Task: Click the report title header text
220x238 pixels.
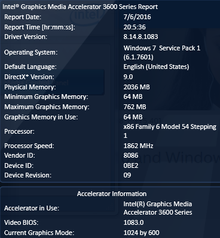Action: tap(80, 7)
